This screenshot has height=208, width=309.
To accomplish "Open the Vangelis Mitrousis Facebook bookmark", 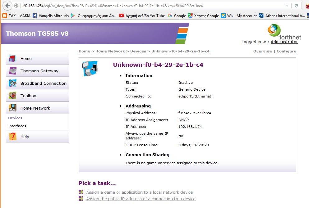I will click(51, 16).
